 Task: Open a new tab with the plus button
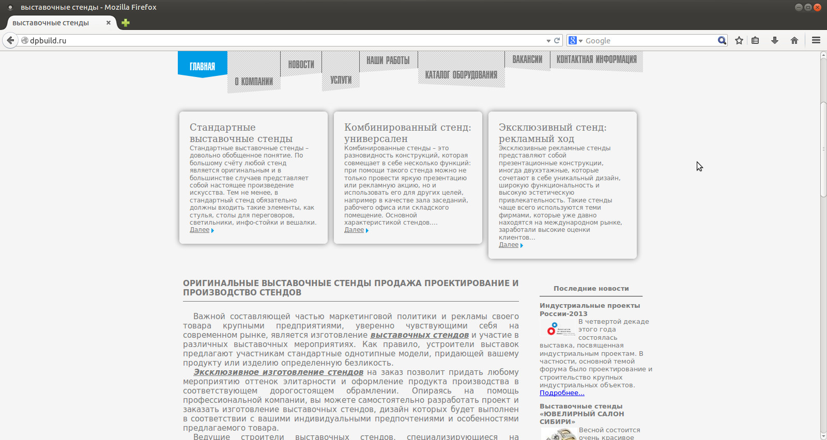(126, 23)
